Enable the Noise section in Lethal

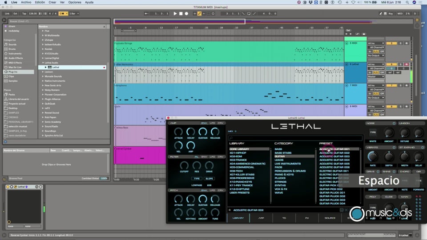[394, 123]
